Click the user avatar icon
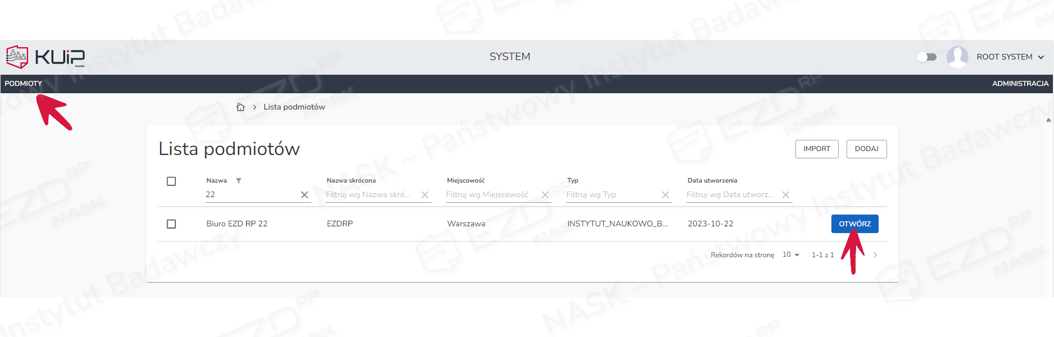 (x=957, y=57)
